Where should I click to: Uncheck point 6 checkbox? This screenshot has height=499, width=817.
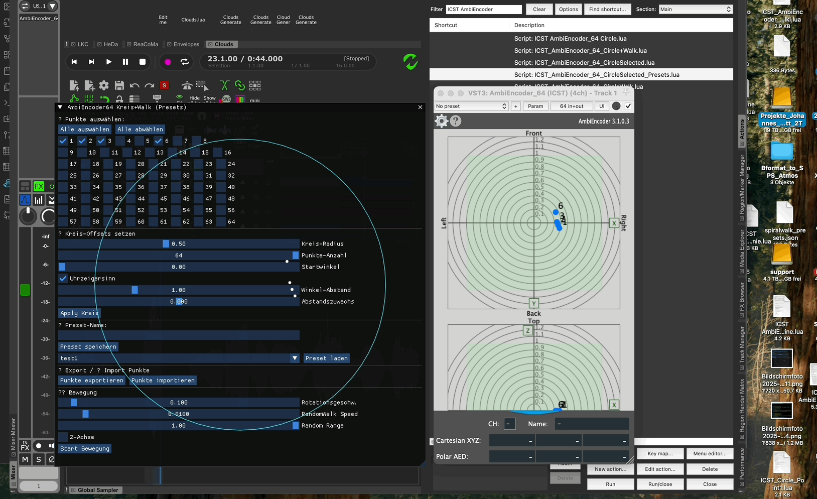(x=159, y=141)
